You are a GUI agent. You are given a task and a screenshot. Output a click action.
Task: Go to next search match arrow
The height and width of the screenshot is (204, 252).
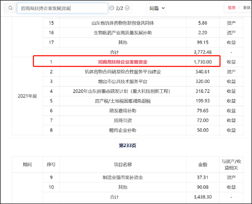(127, 8)
